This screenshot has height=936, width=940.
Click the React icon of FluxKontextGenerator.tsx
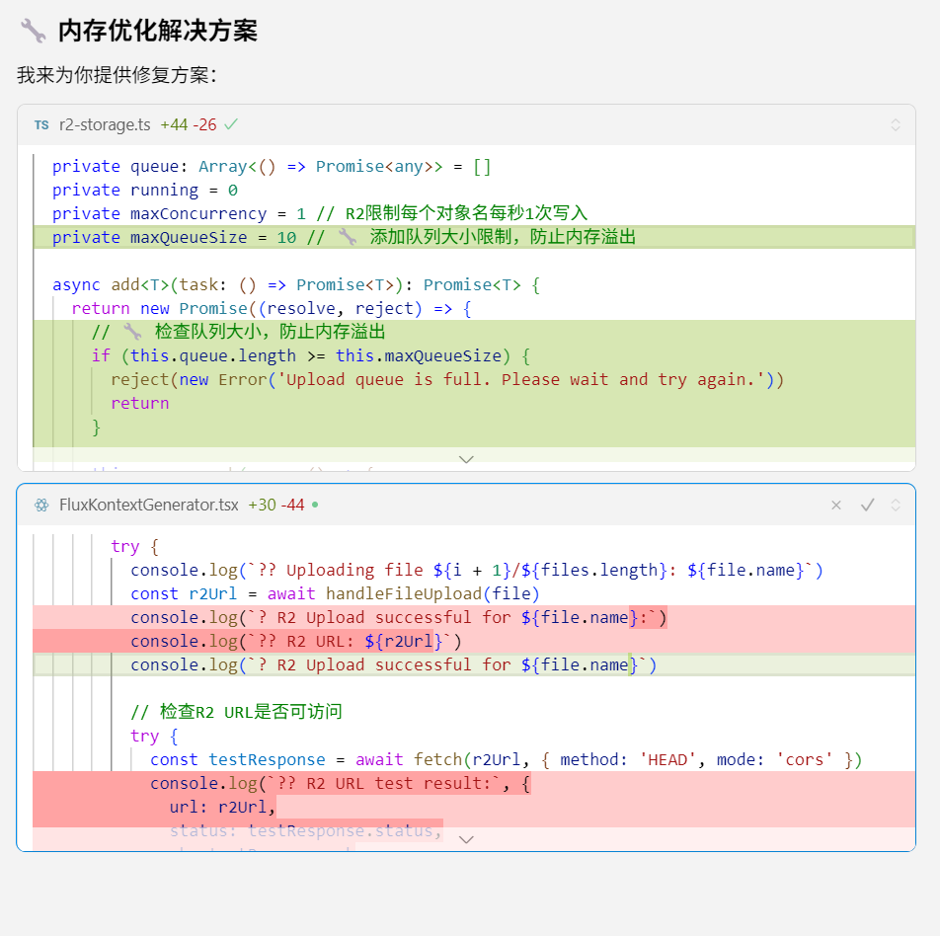point(41,505)
